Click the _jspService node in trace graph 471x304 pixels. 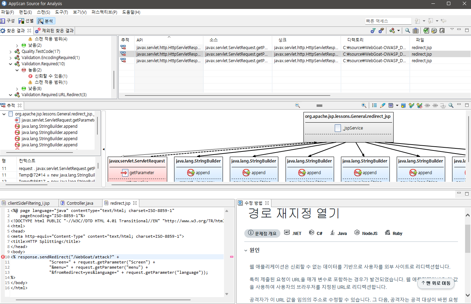pos(348,128)
